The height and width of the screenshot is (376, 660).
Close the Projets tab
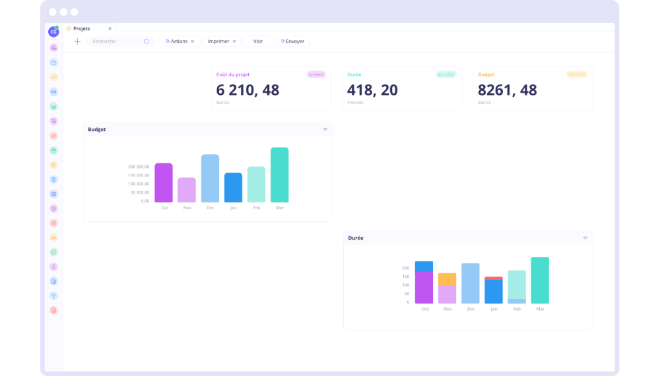110,29
